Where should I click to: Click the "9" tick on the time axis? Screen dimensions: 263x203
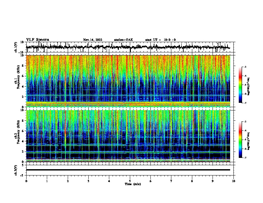213,181
